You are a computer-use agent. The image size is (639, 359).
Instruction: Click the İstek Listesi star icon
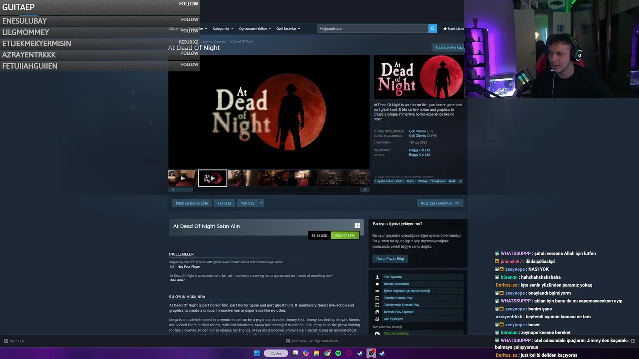[445, 29]
